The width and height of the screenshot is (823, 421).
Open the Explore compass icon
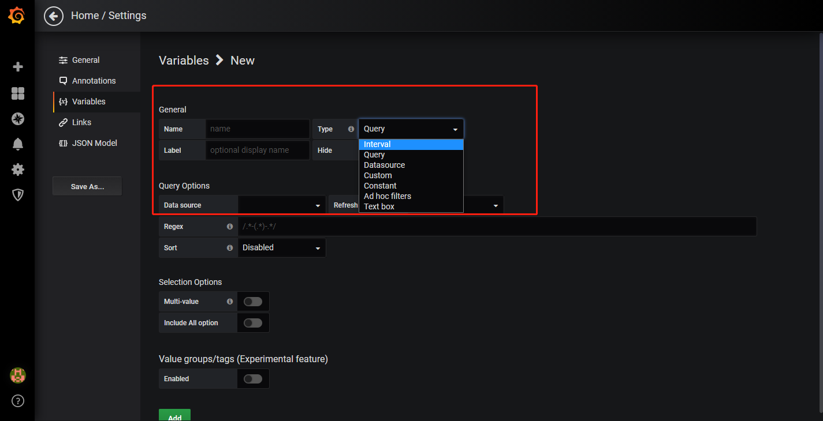click(x=18, y=119)
